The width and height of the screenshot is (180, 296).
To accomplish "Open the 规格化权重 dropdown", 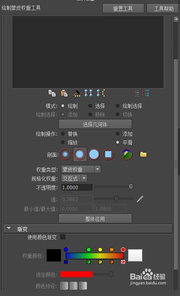I will (x=74, y=178).
